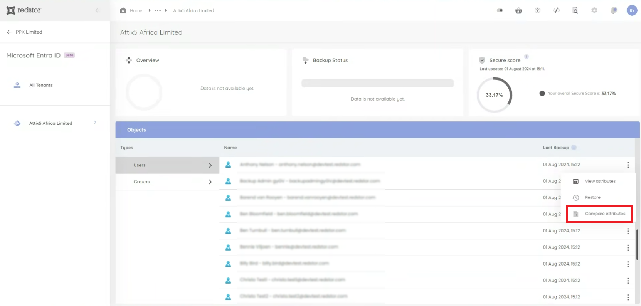
Task: Expand the Groups type chevron
Action: pos(210,182)
